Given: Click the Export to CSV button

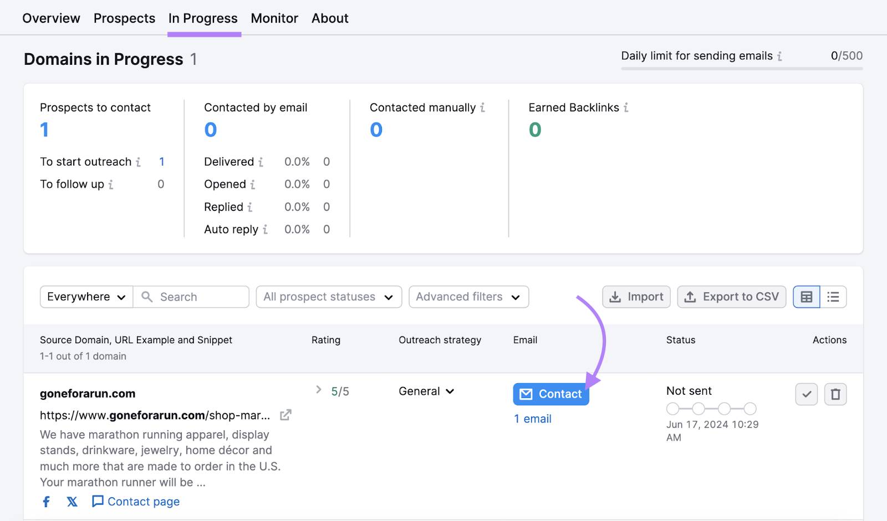Looking at the screenshot, I should tap(731, 297).
